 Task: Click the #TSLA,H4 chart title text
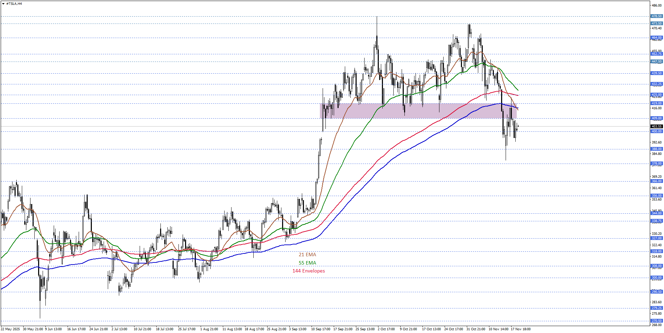click(x=14, y=4)
